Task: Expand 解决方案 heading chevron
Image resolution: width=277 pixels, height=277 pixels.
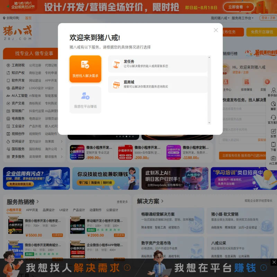Action: coord(162,201)
